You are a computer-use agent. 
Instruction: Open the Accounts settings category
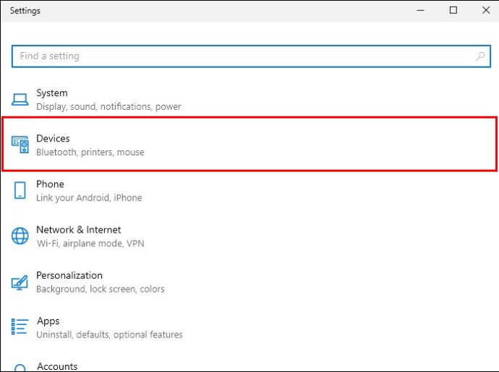[249, 366]
